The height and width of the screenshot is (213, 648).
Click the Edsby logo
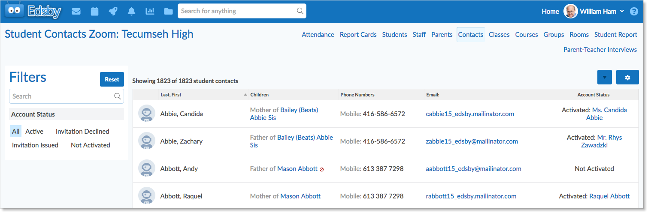pos(33,11)
